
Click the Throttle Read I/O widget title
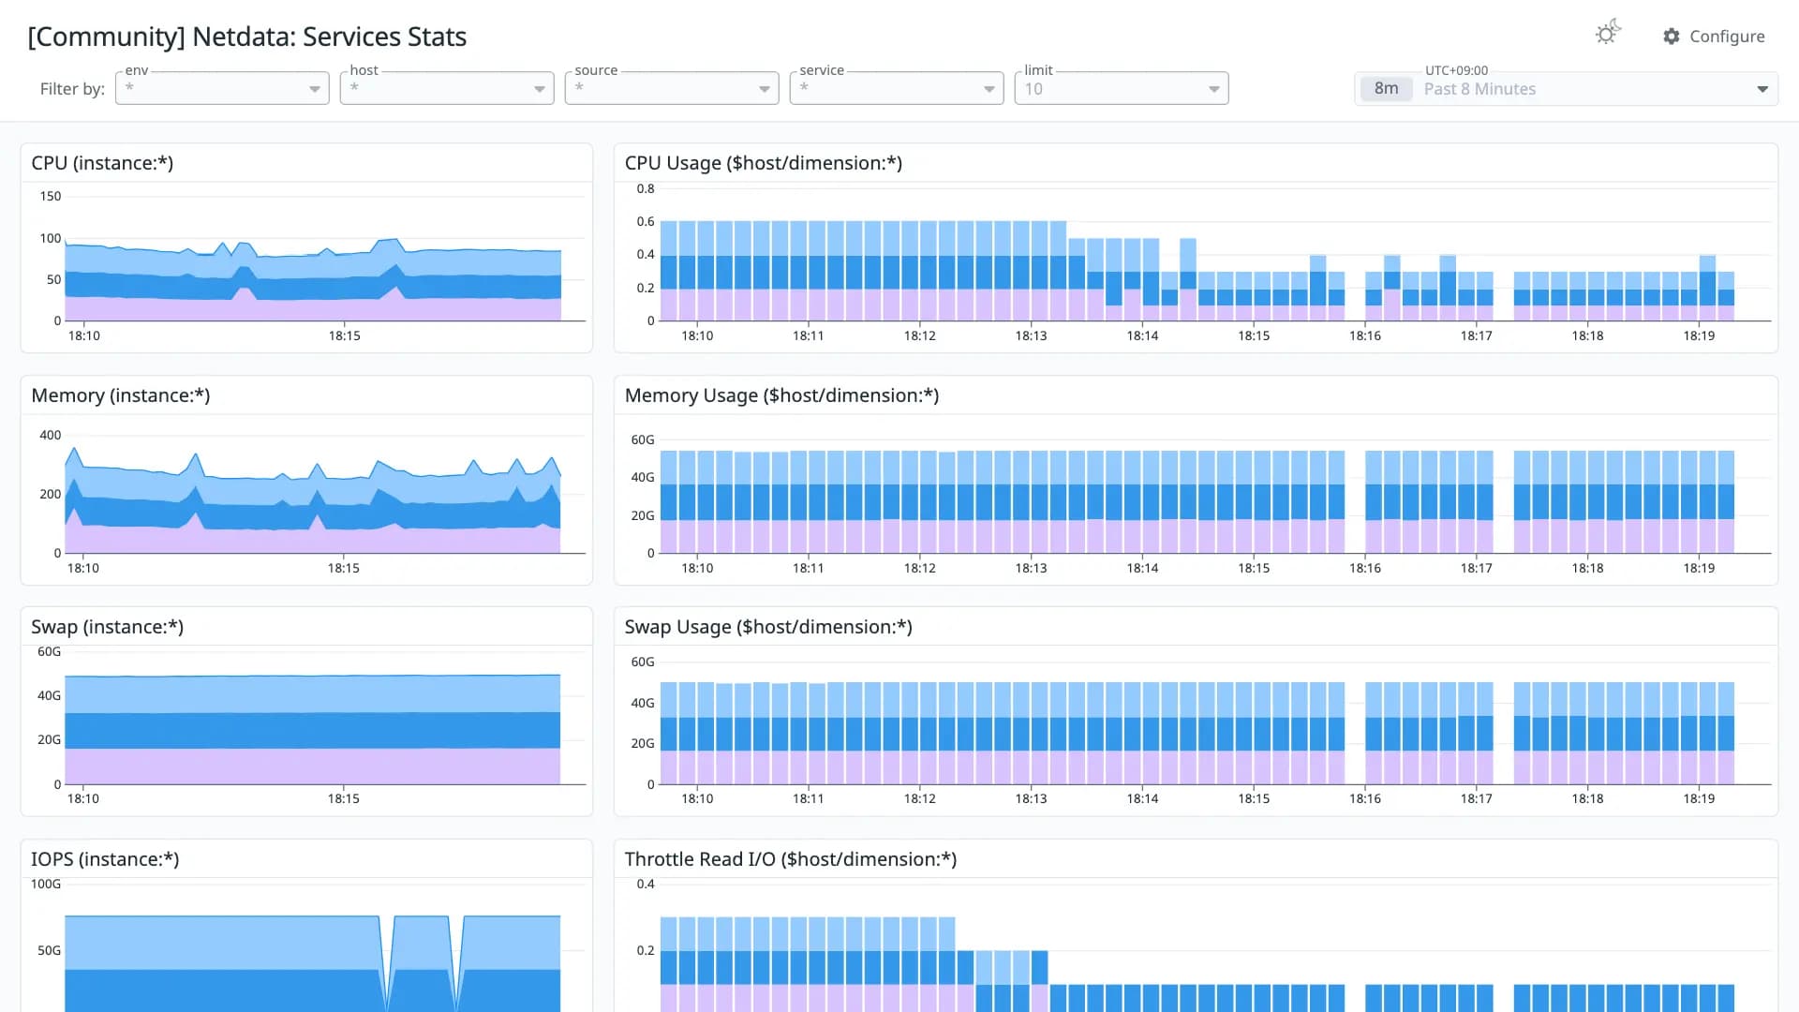coord(791,859)
